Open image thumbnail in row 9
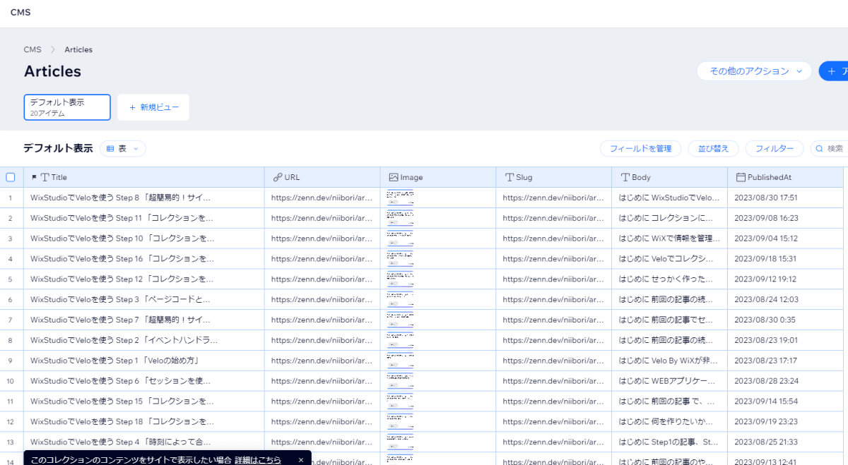This screenshot has height=465, width=848. pyautogui.click(x=401, y=361)
